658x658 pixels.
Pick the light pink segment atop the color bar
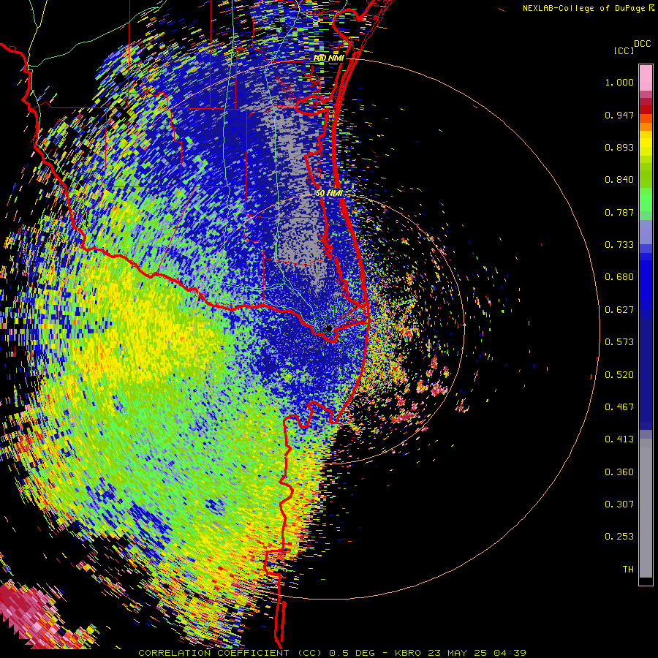click(646, 77)
